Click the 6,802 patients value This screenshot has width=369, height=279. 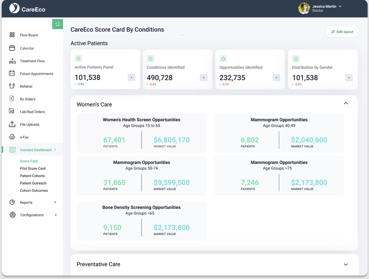(250, 140)
